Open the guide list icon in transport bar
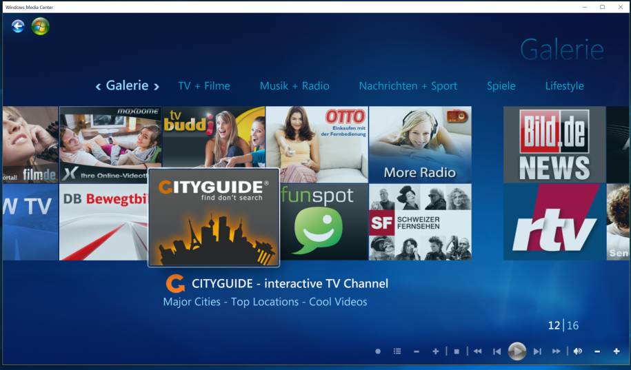The width and height of the screenshot is (631, 370). point(397,351)
